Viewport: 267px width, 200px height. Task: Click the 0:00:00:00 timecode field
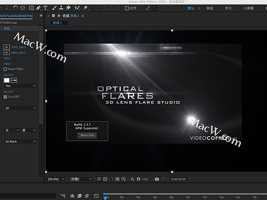coord(179,179)
